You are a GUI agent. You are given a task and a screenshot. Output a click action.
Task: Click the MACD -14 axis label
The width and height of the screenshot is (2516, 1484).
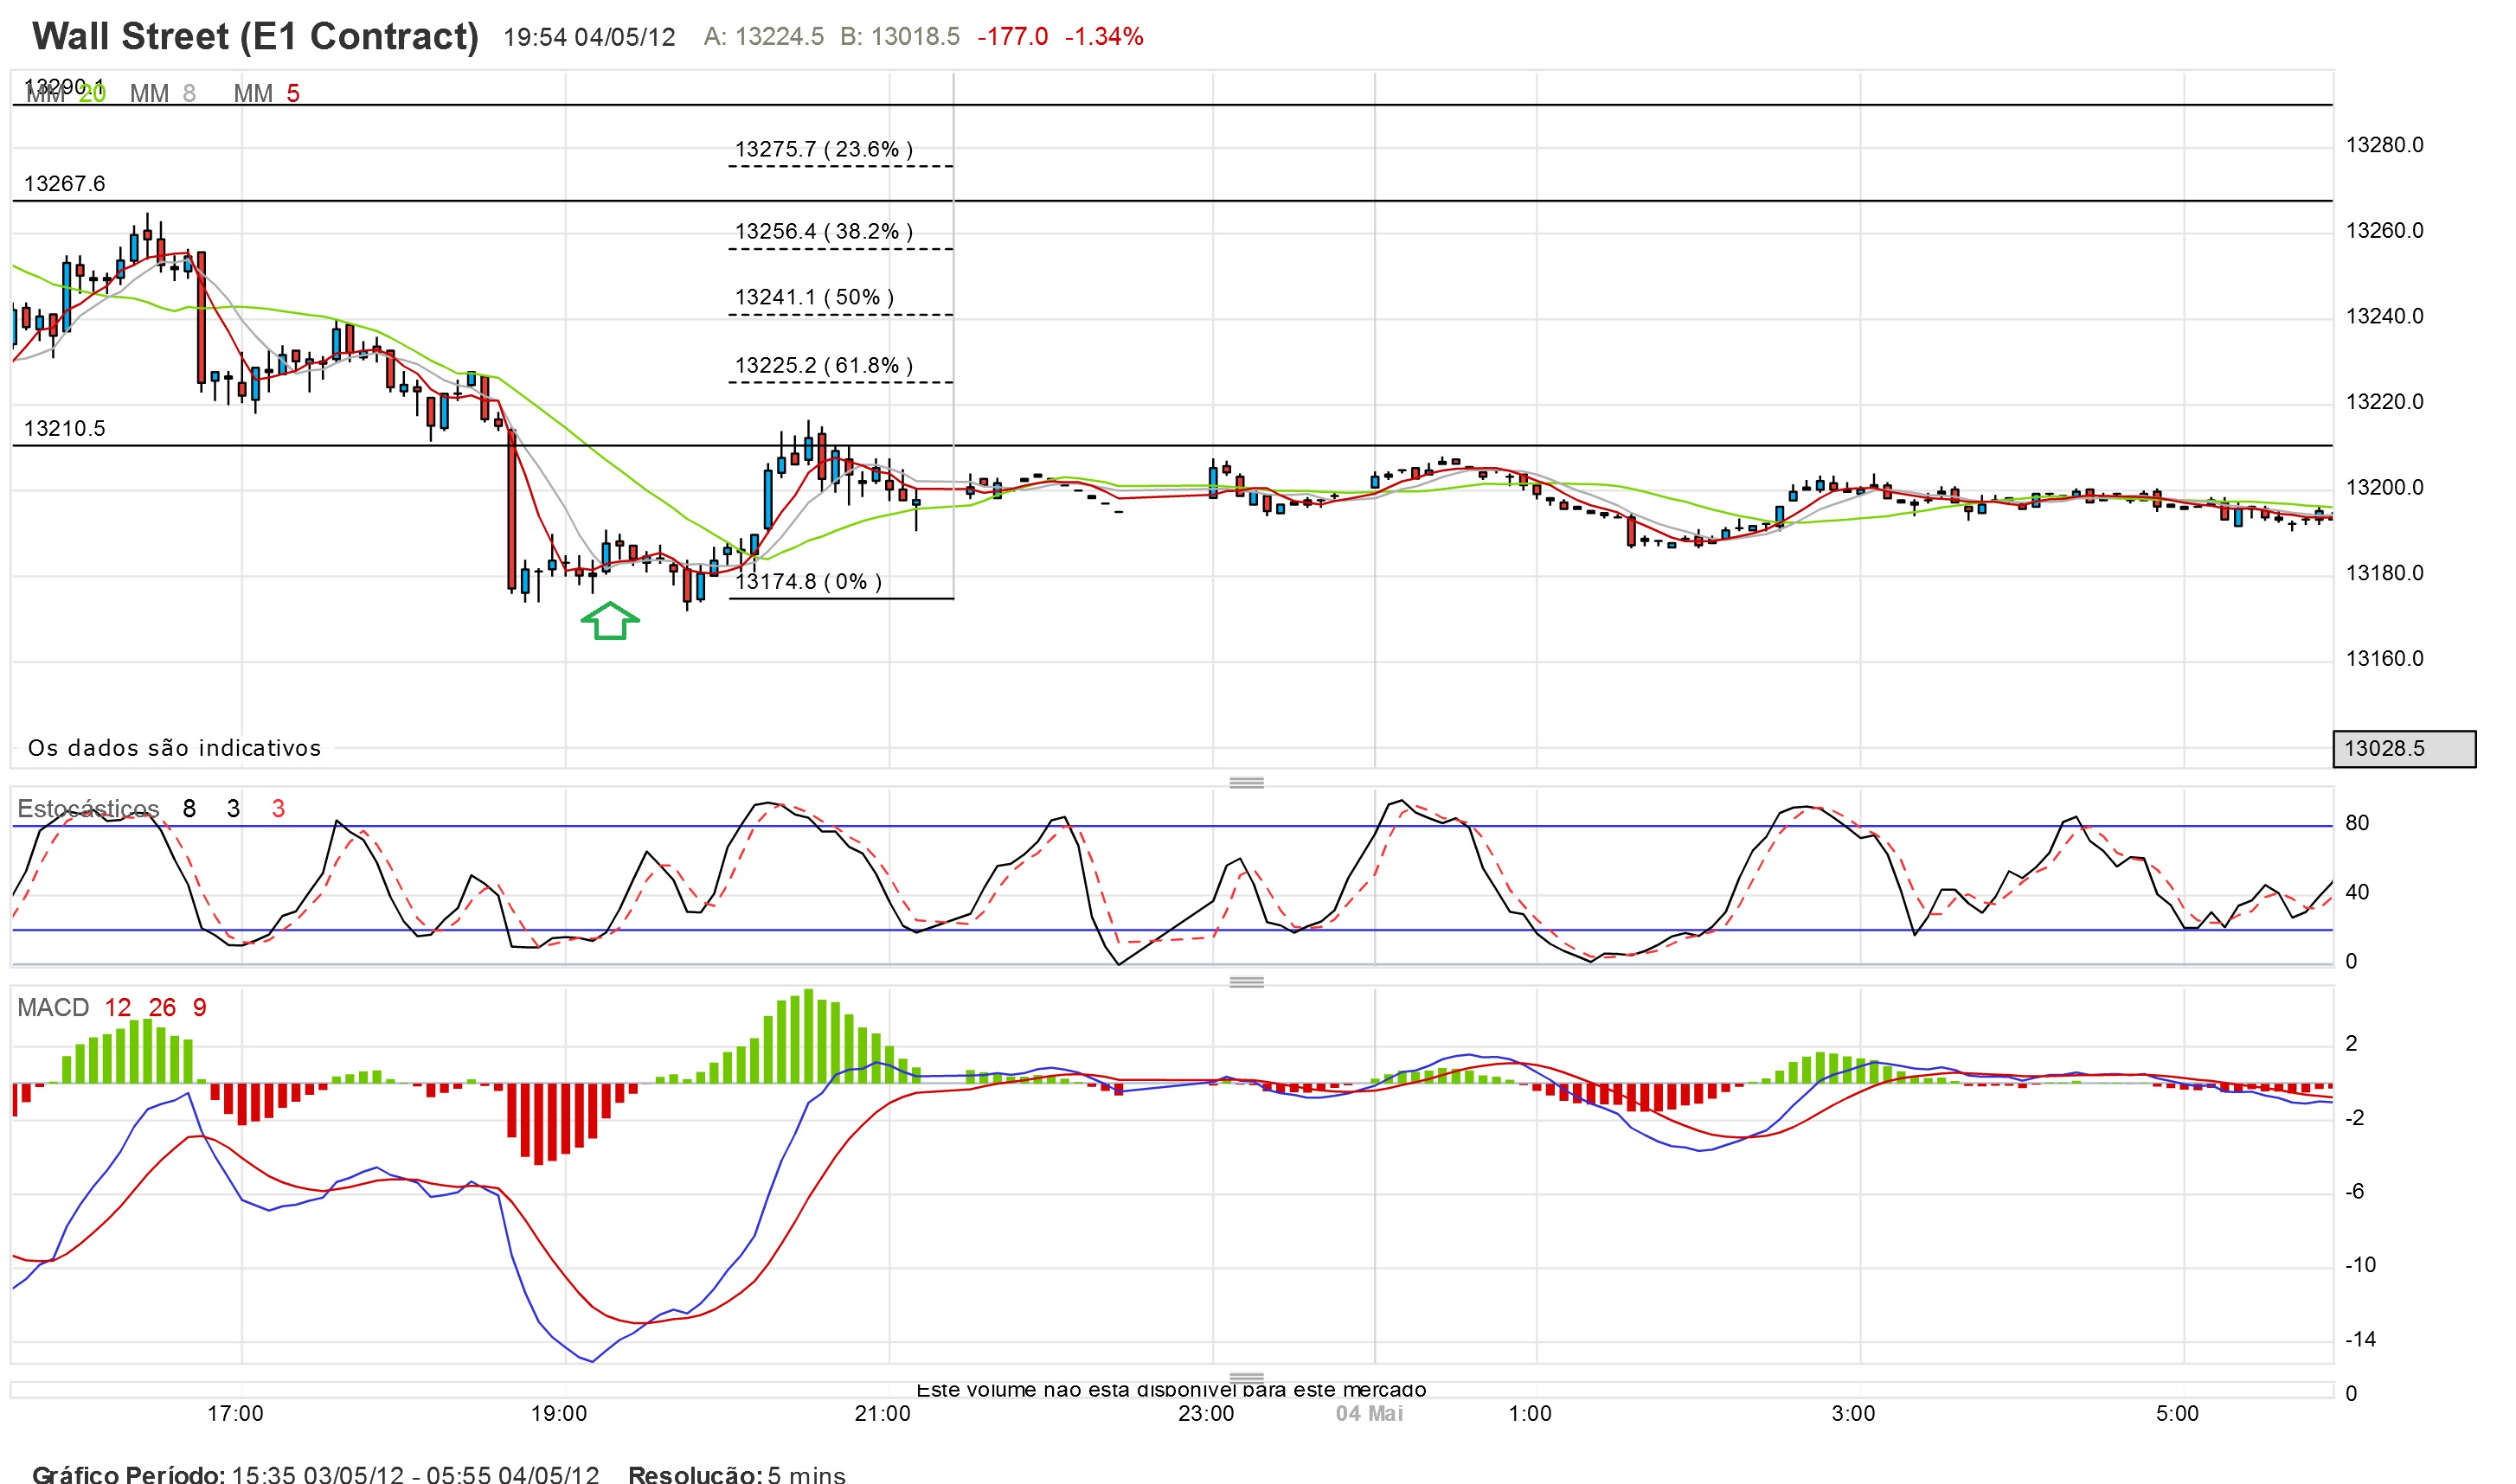point(2361,1340)
